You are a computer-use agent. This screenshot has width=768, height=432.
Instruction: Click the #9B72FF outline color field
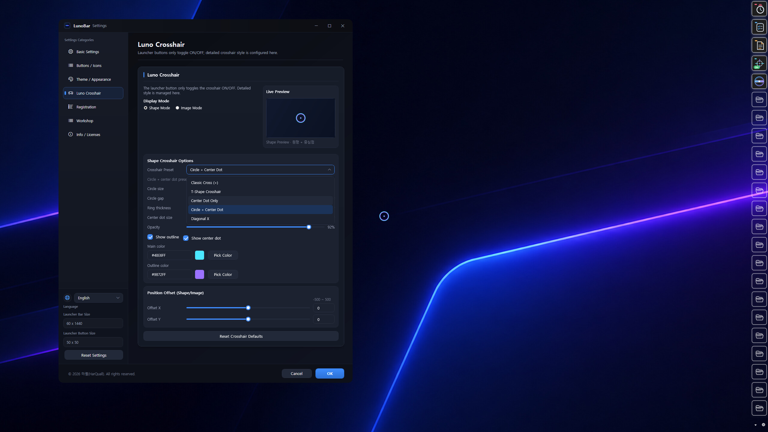click(170, 275)
